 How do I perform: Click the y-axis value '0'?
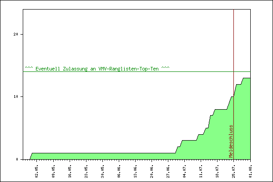click(x=17, y=159)
